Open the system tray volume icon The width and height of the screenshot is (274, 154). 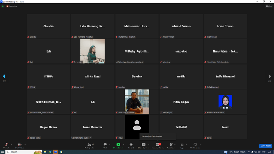tap(259, 152)
